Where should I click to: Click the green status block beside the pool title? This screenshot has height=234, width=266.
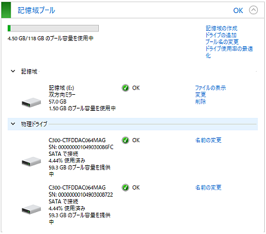click(6, 10)
